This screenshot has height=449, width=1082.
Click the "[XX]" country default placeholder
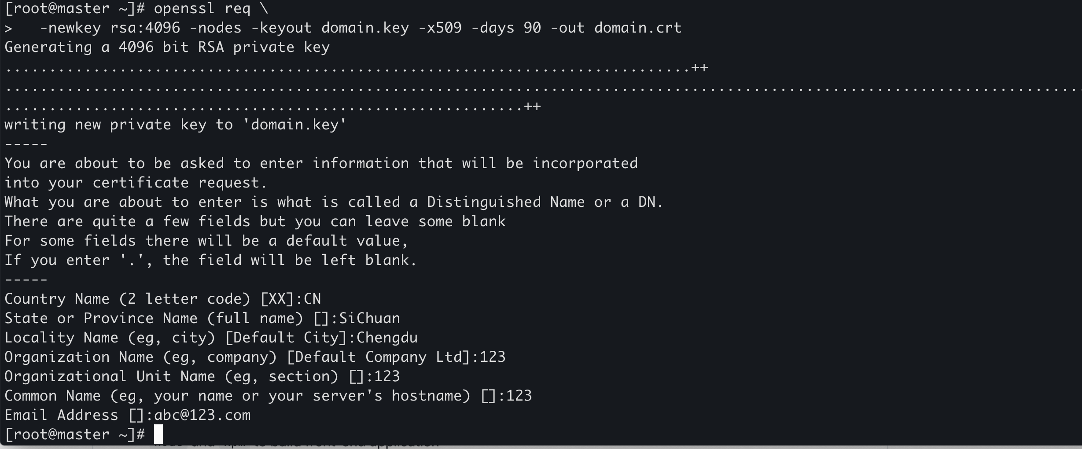click(x=277, y=299)
